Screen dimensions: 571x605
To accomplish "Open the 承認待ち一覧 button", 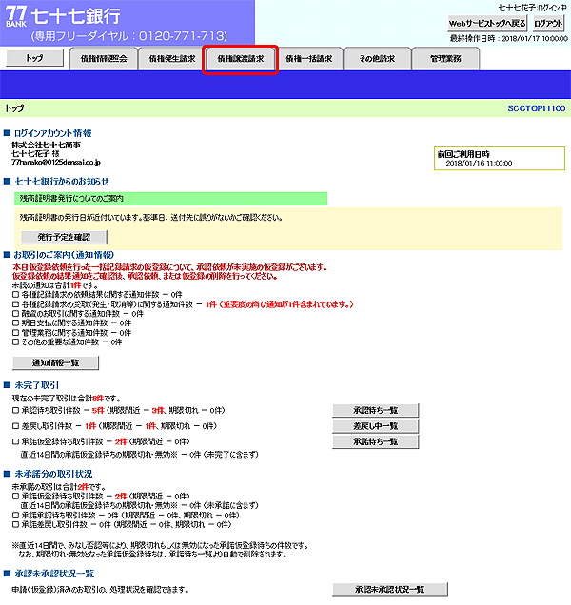I will [x=375, y=410].
